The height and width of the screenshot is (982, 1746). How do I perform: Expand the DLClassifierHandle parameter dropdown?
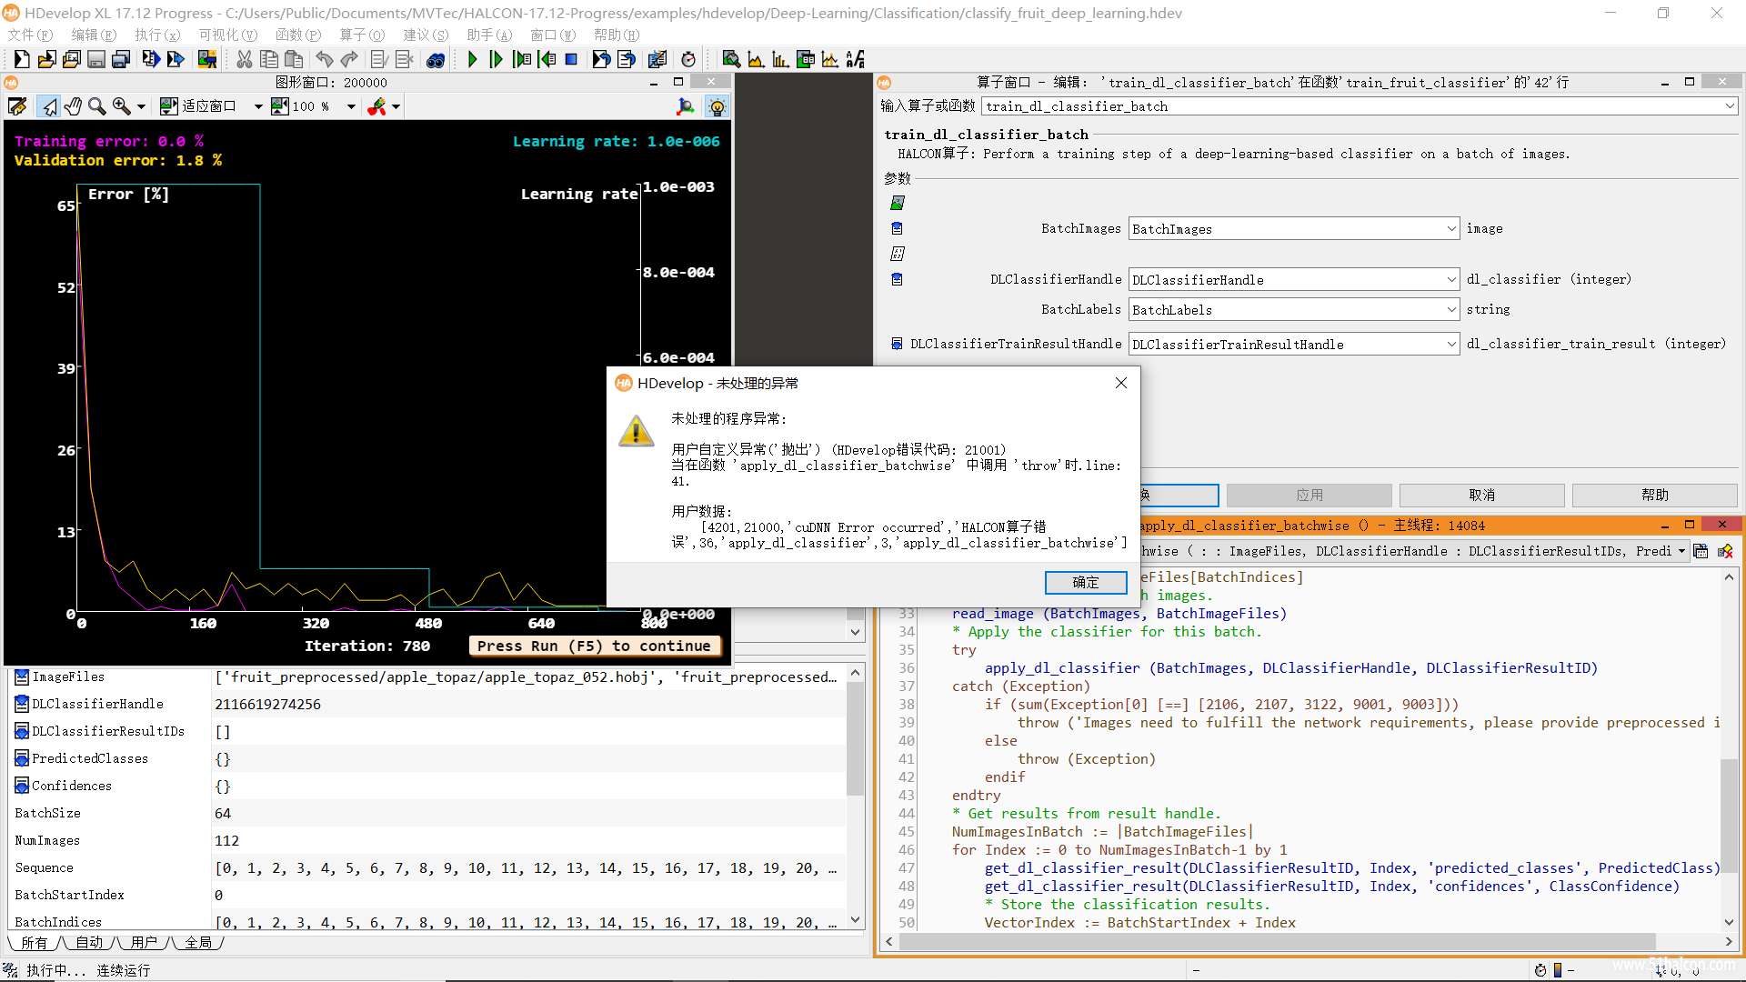pyautogui.click(x=1451, y=279)
